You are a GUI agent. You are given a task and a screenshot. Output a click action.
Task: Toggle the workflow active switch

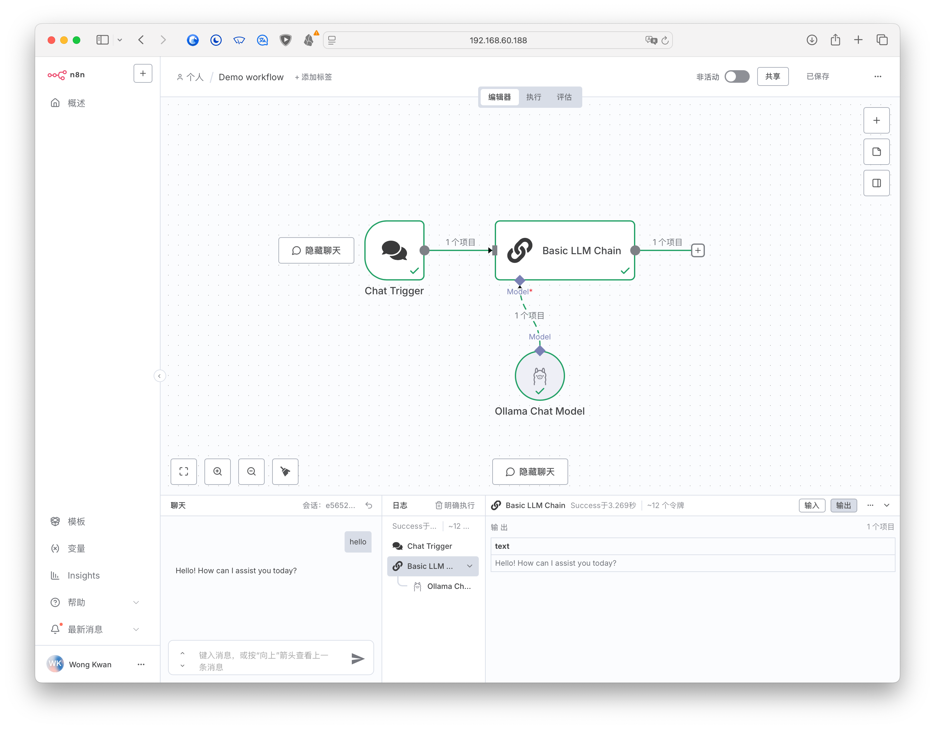point(737,76)
